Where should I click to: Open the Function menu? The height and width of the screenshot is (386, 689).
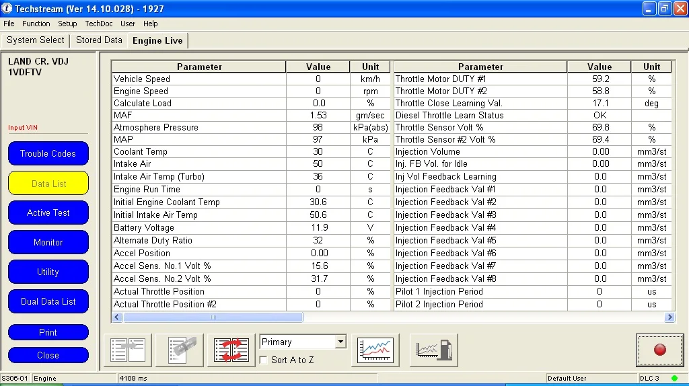tap(36, 24)
